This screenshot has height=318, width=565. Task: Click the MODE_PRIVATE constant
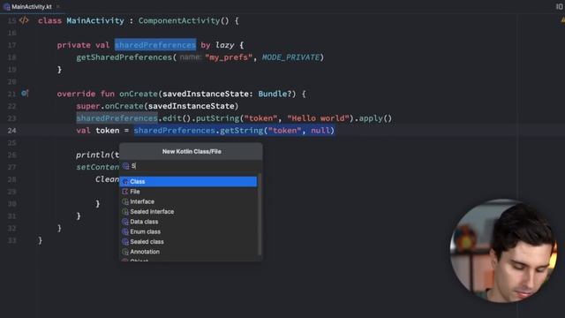pos(290,57)
